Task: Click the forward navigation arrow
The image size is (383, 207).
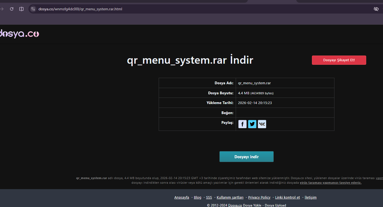Action: (2, 9)
